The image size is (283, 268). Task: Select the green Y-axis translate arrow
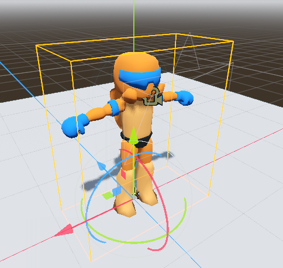(x=133, y=135)
